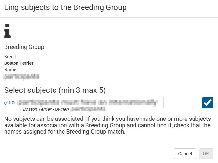
Task: Click the bold 'Boston Terrier' breed value
Action: point(19,63)
